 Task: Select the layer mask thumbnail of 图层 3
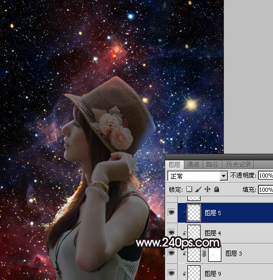215,254
